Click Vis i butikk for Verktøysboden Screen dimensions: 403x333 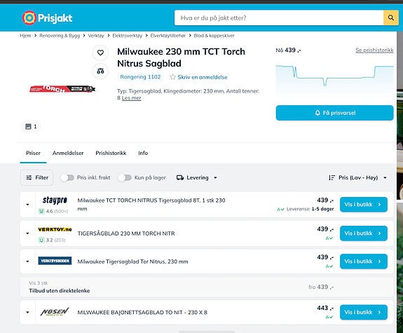[364, 261]
